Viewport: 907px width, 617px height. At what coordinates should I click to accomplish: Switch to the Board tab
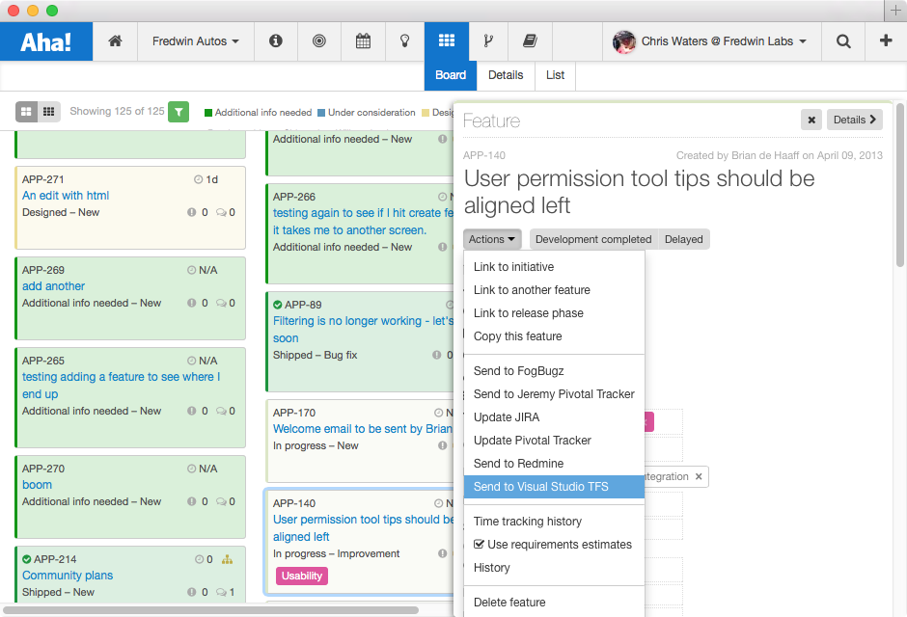click(x=451, y=75)
